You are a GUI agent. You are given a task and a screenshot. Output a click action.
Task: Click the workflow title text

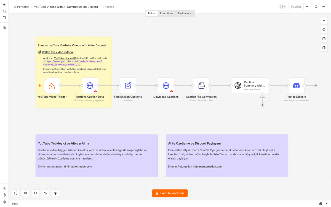66,7
